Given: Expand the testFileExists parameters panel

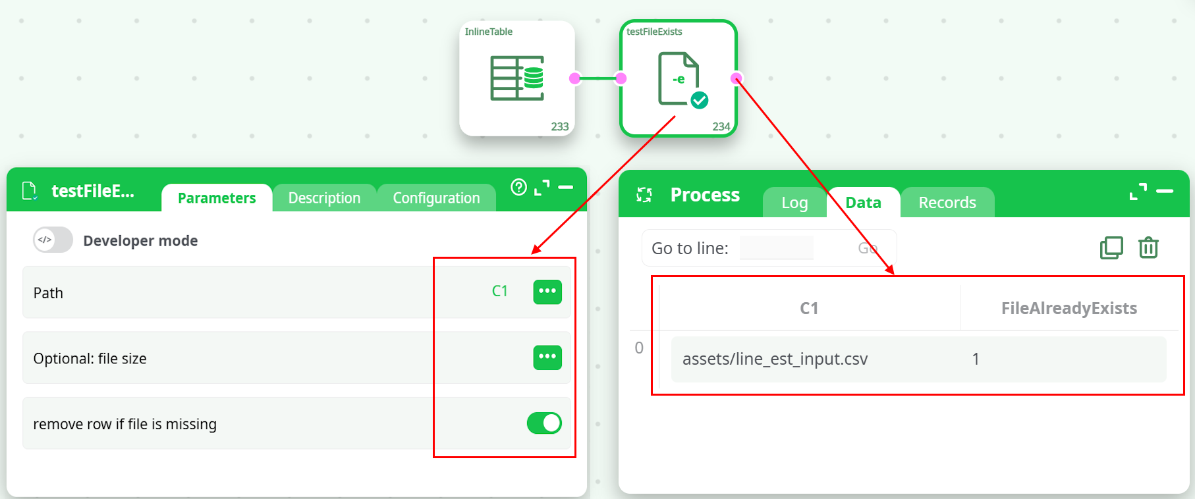Looking at the screenshot, I should (542, 188).
